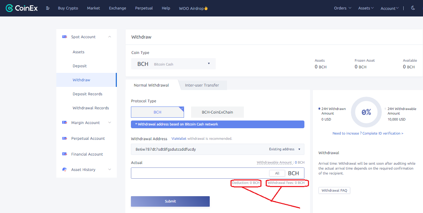The height and width of the screenshot is (213, 423).
Task: Expand the Asset History section
Action: click(109, 170)
